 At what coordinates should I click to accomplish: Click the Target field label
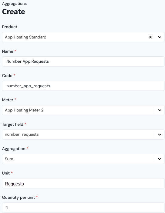[13, 124]
